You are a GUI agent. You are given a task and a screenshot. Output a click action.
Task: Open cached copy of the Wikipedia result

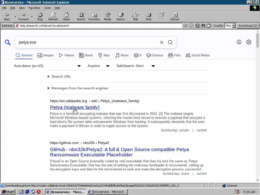pos(201,130)
